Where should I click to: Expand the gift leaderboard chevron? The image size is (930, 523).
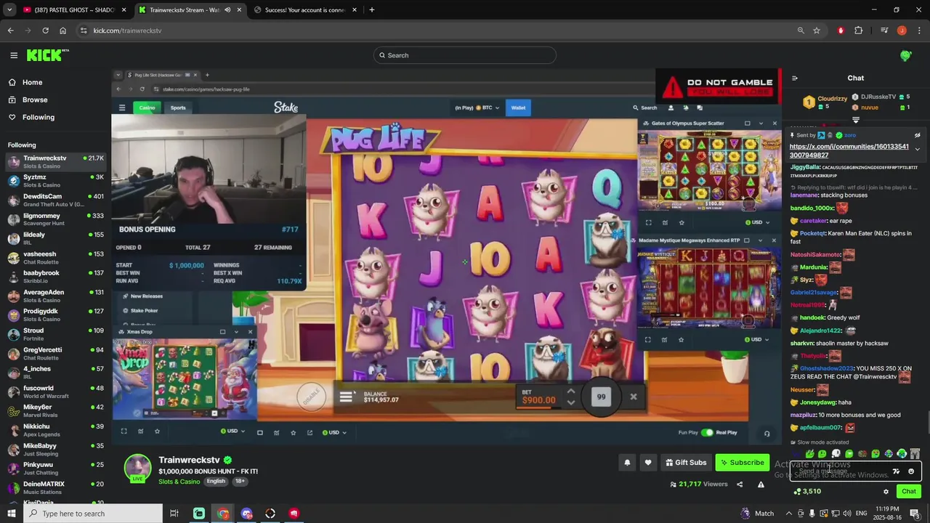point(856,120)
